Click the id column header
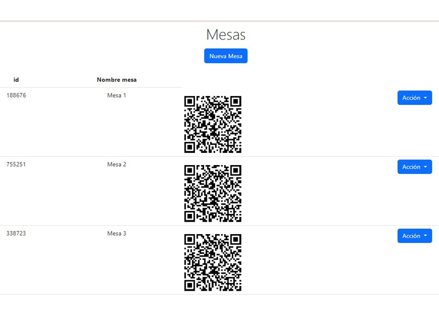 [x=16, y=80]
